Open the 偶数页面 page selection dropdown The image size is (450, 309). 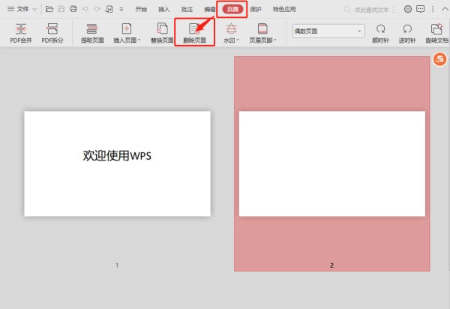click(x=328, y=31)
